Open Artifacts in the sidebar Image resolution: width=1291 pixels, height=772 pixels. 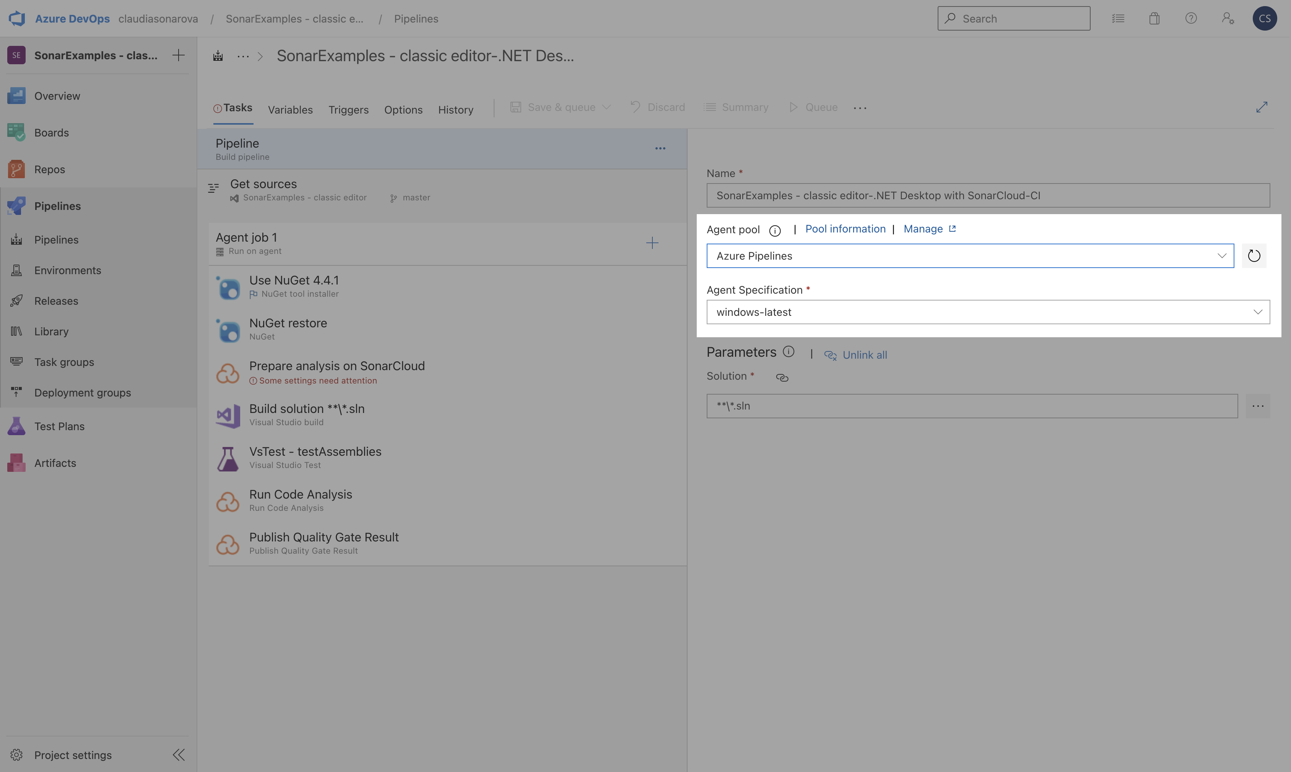[x=98, y=463]
